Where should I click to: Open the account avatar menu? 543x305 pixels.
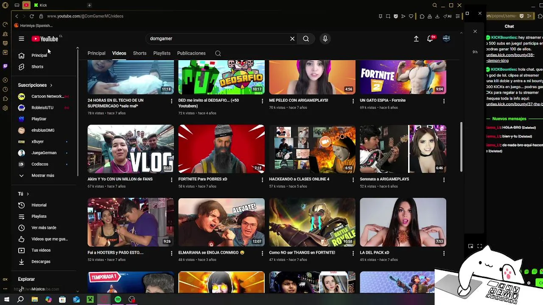[x=446, y=39]
